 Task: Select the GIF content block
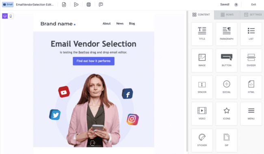[227, 140]
